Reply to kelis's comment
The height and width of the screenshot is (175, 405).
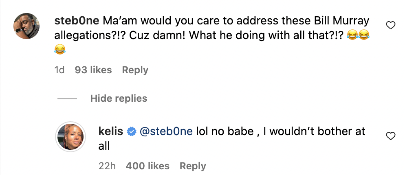[193, 166]
